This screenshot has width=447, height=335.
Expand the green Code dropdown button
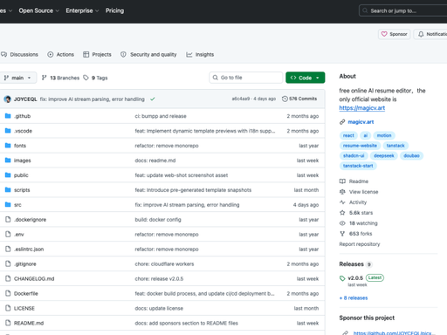click(306, 78)
